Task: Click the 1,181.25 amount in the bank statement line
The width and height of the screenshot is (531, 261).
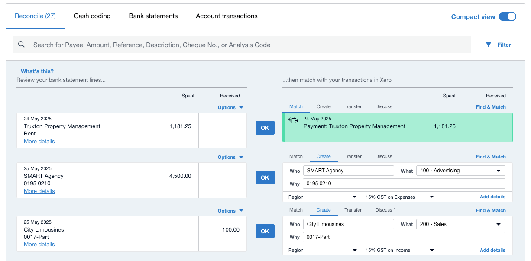Action: 180,126
